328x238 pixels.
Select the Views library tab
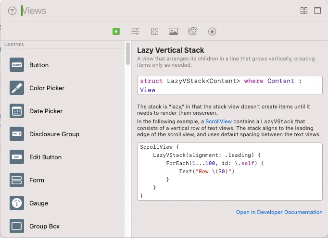click(x=116, y=31)
